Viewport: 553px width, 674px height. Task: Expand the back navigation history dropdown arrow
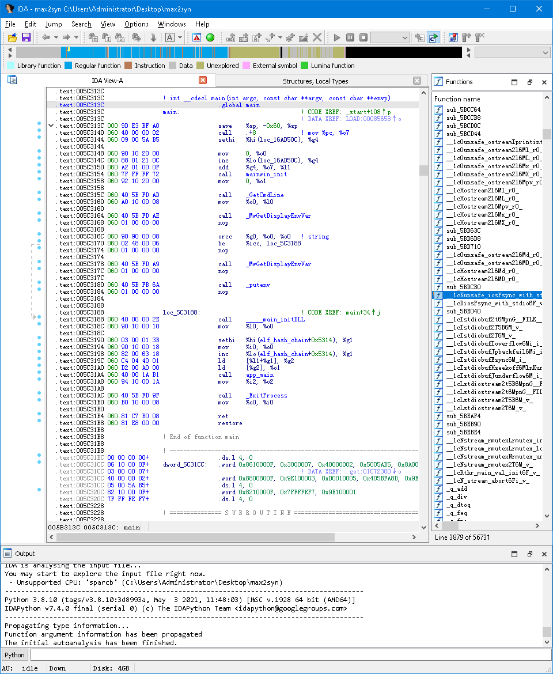pyautogui.click(x=56, y=37)
